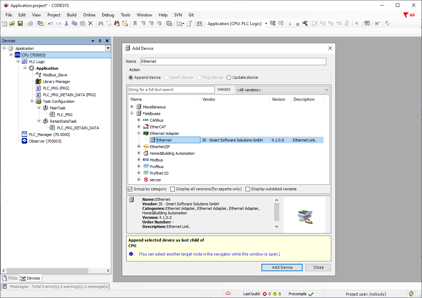Click the Cut scissors icon
The width and height of the screenshot is (422, 298).
point(66,23)
